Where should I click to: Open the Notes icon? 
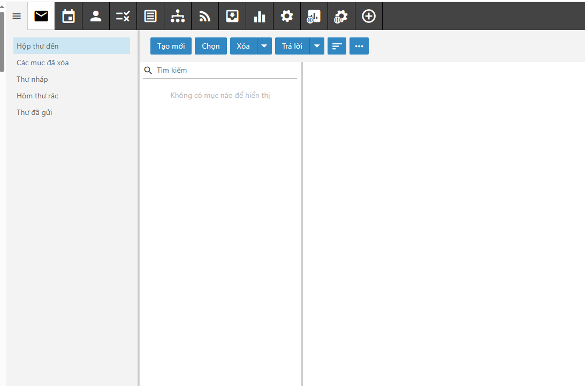click(150, 16)
